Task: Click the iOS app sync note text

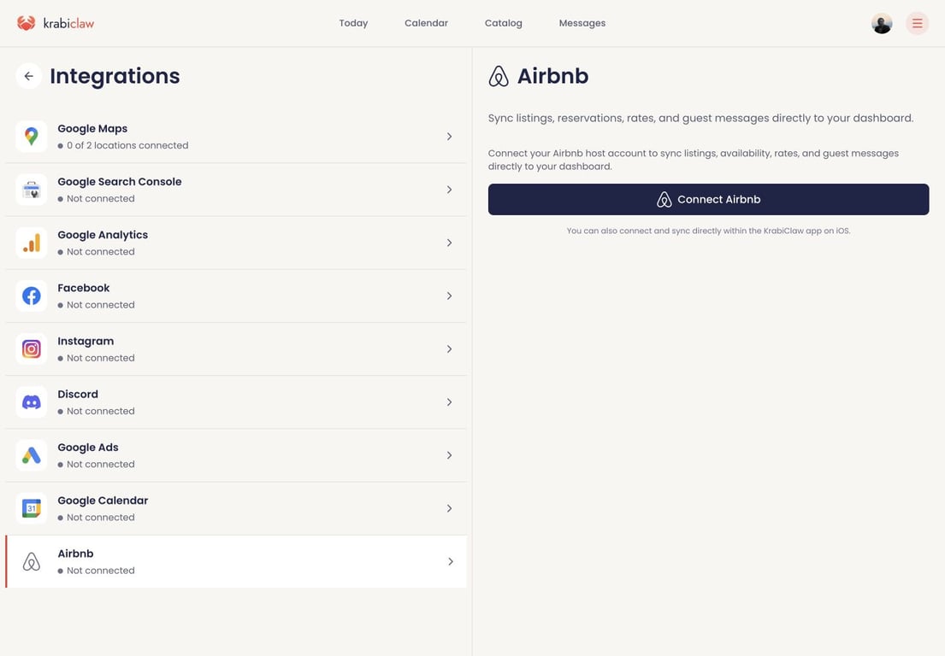Action: [x=708, y=231]
